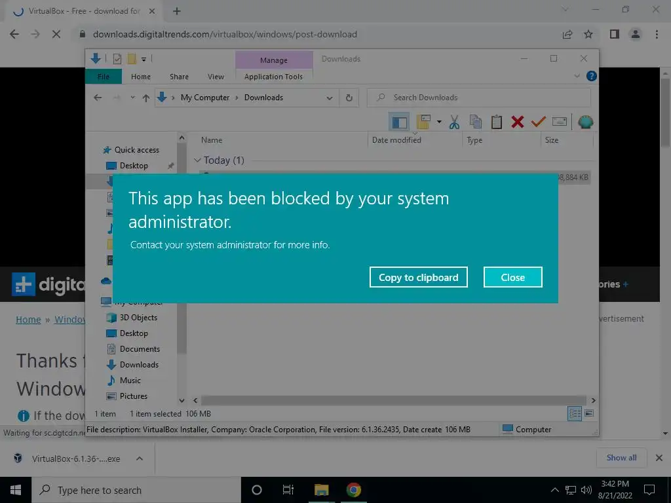Click the Explorer Up arrow
This screenshot has width=671, height=503.
[146, 98]
